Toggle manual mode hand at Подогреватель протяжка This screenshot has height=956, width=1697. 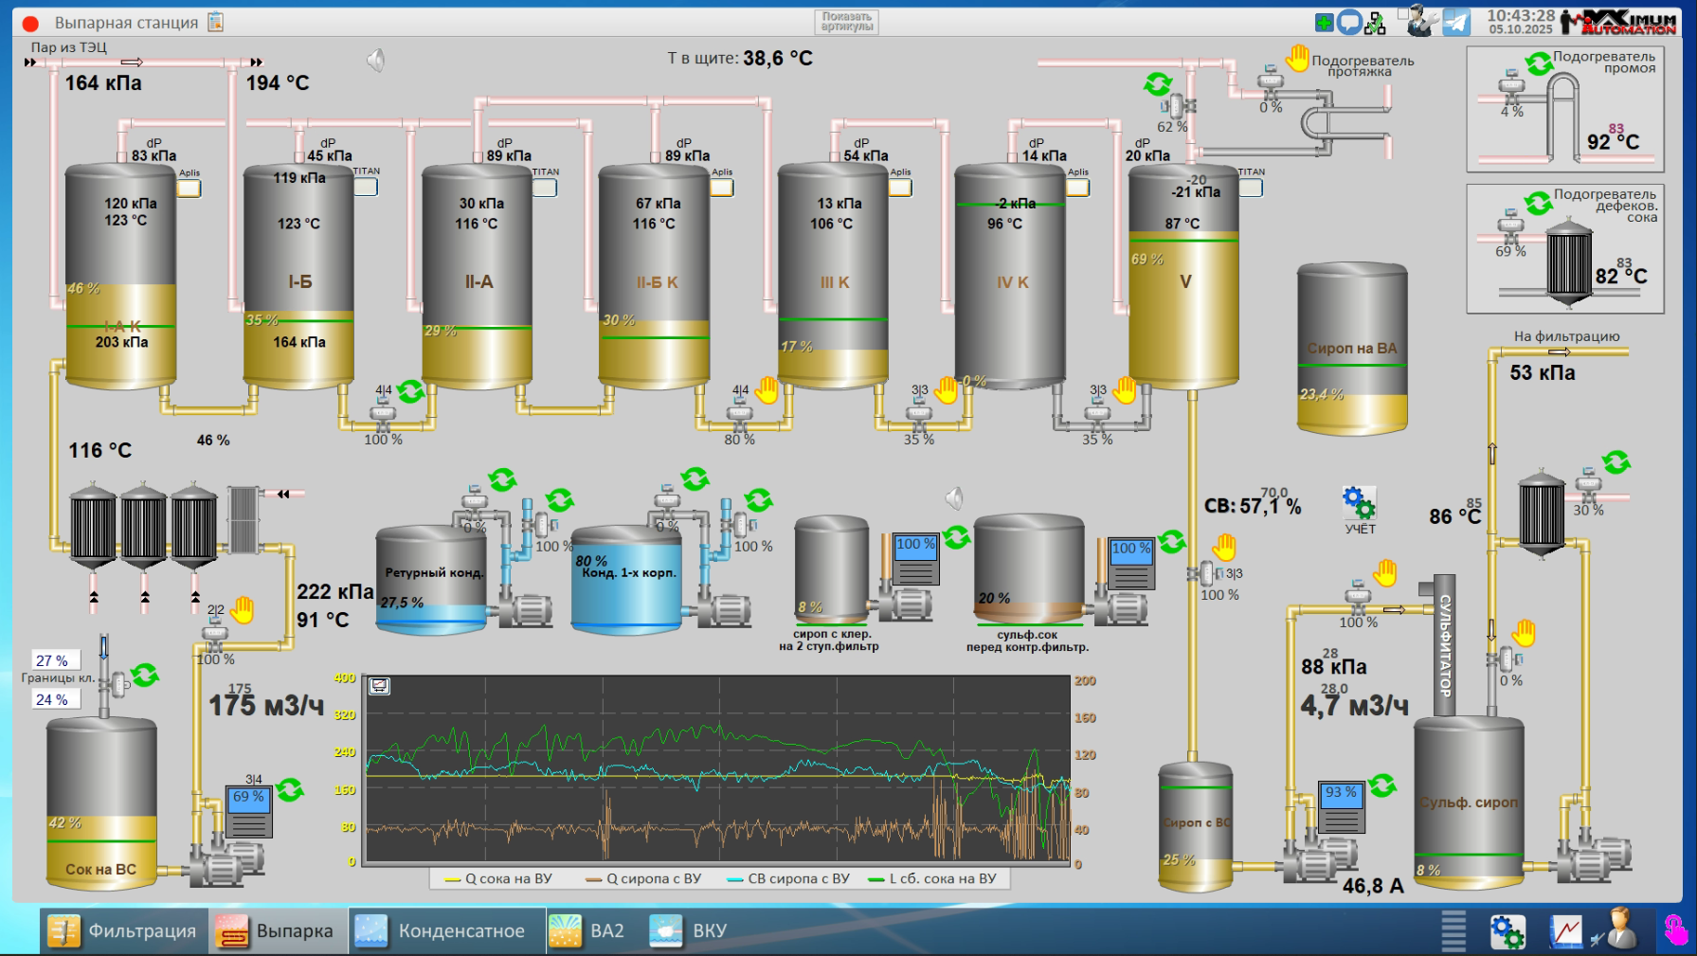click(1297, 58)
